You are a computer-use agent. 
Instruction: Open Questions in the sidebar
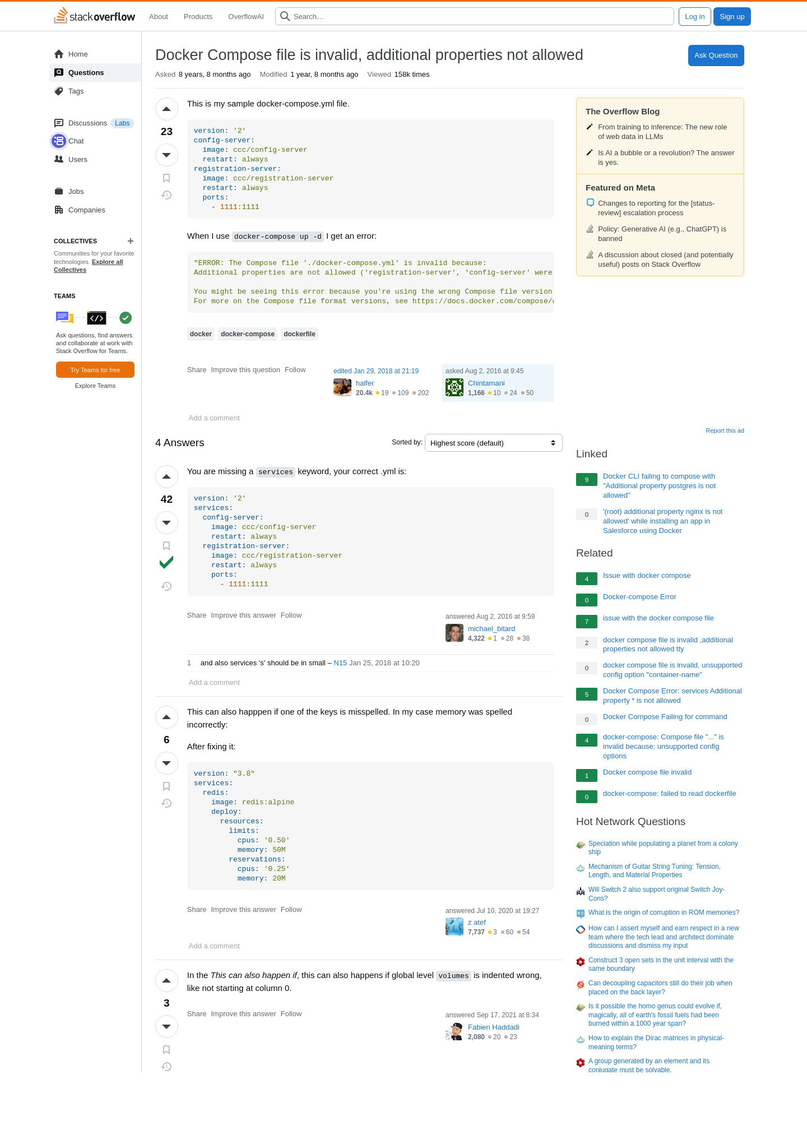pyautogui.click(x=95, y=73)
